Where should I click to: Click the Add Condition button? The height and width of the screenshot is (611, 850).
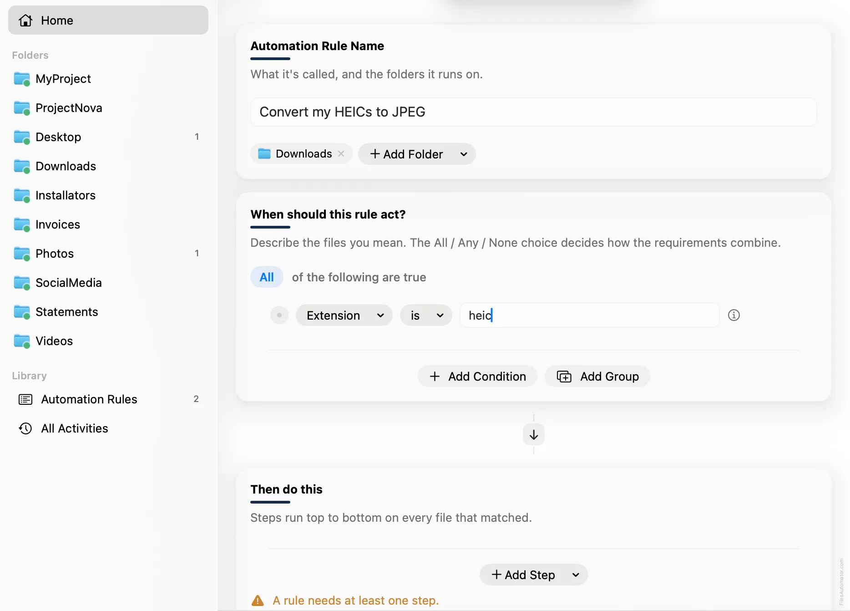click(477, 377)
